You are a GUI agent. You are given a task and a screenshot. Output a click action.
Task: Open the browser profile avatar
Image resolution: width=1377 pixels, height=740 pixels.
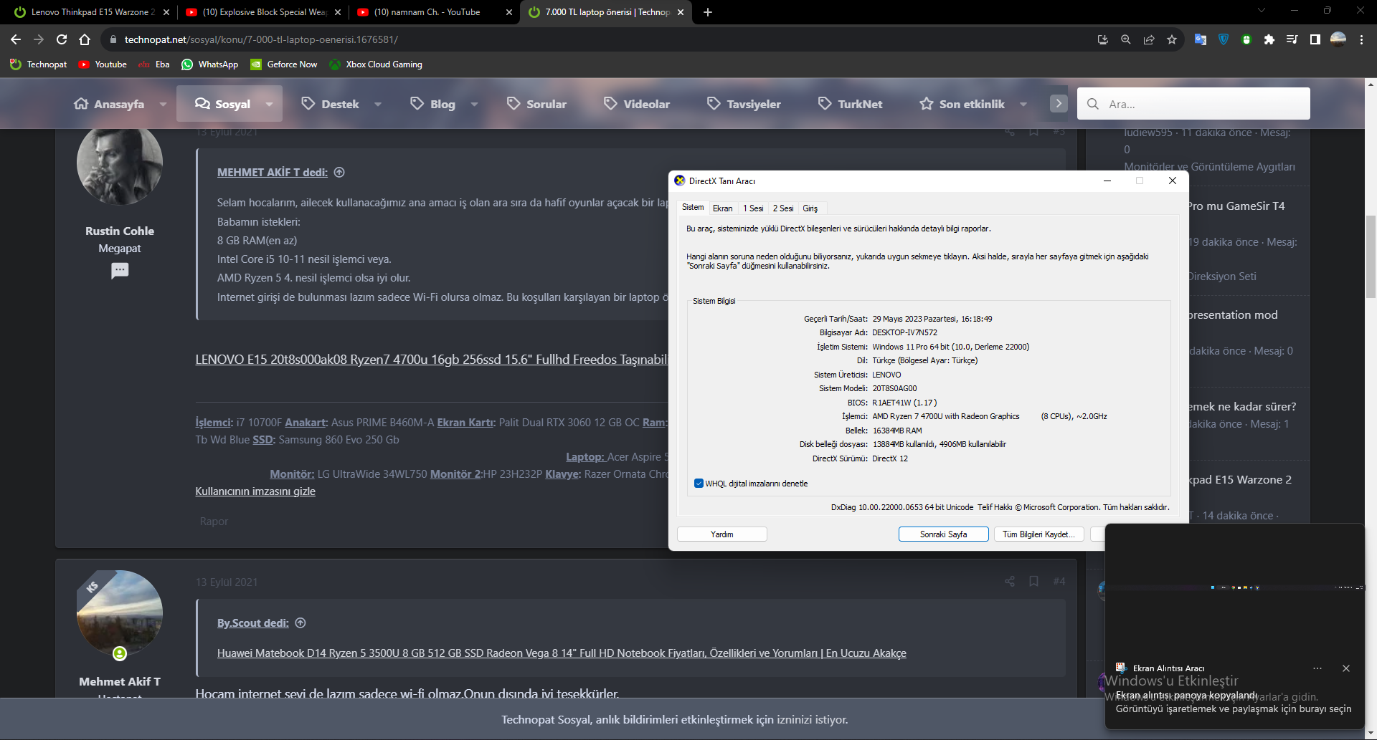tap(1338, 39)
